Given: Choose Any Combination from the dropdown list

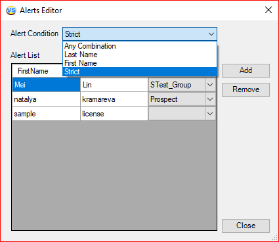Looking at the screenshot, I should click(140, 46).
